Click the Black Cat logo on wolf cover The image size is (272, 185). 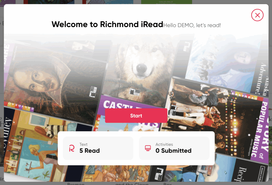pos(135,92)
